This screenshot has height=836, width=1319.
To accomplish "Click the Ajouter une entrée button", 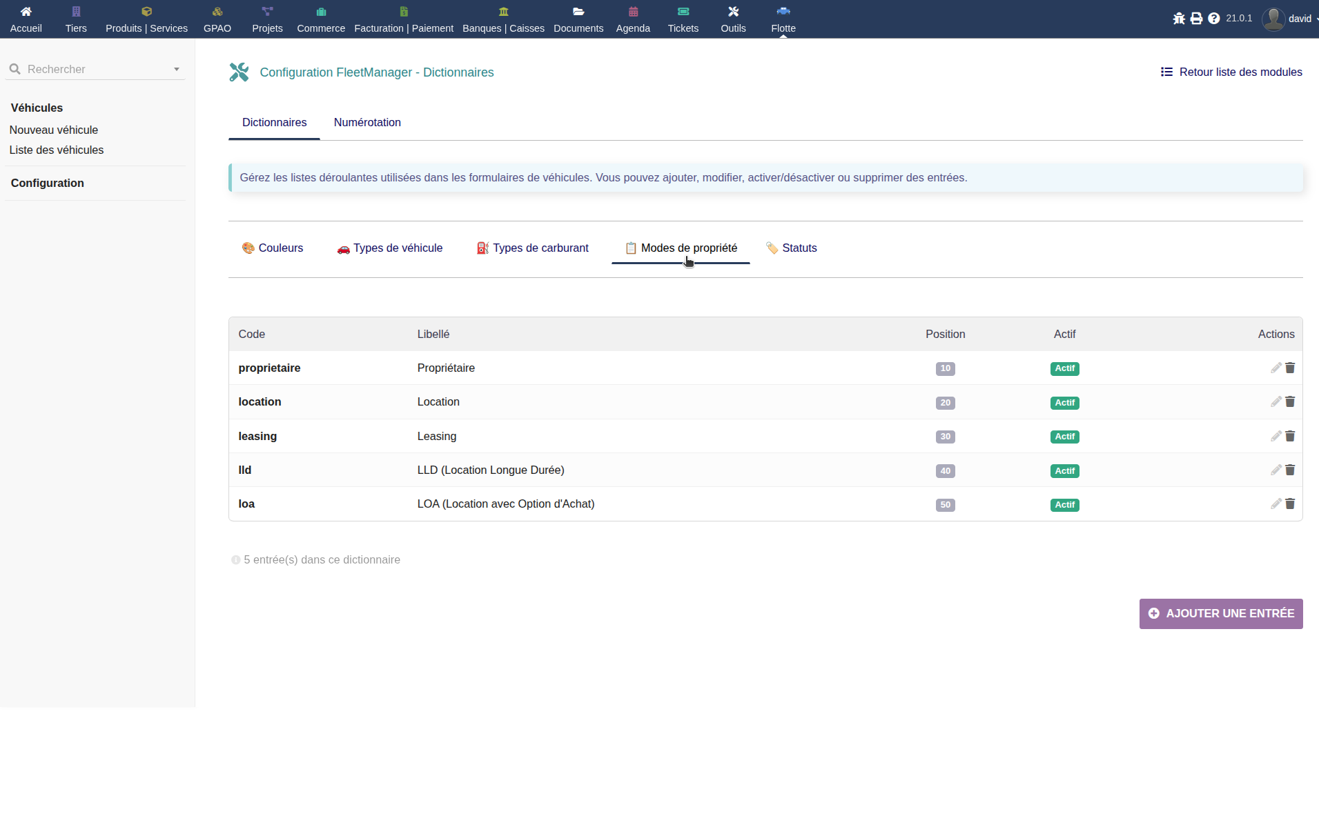I will (1220, 613).
